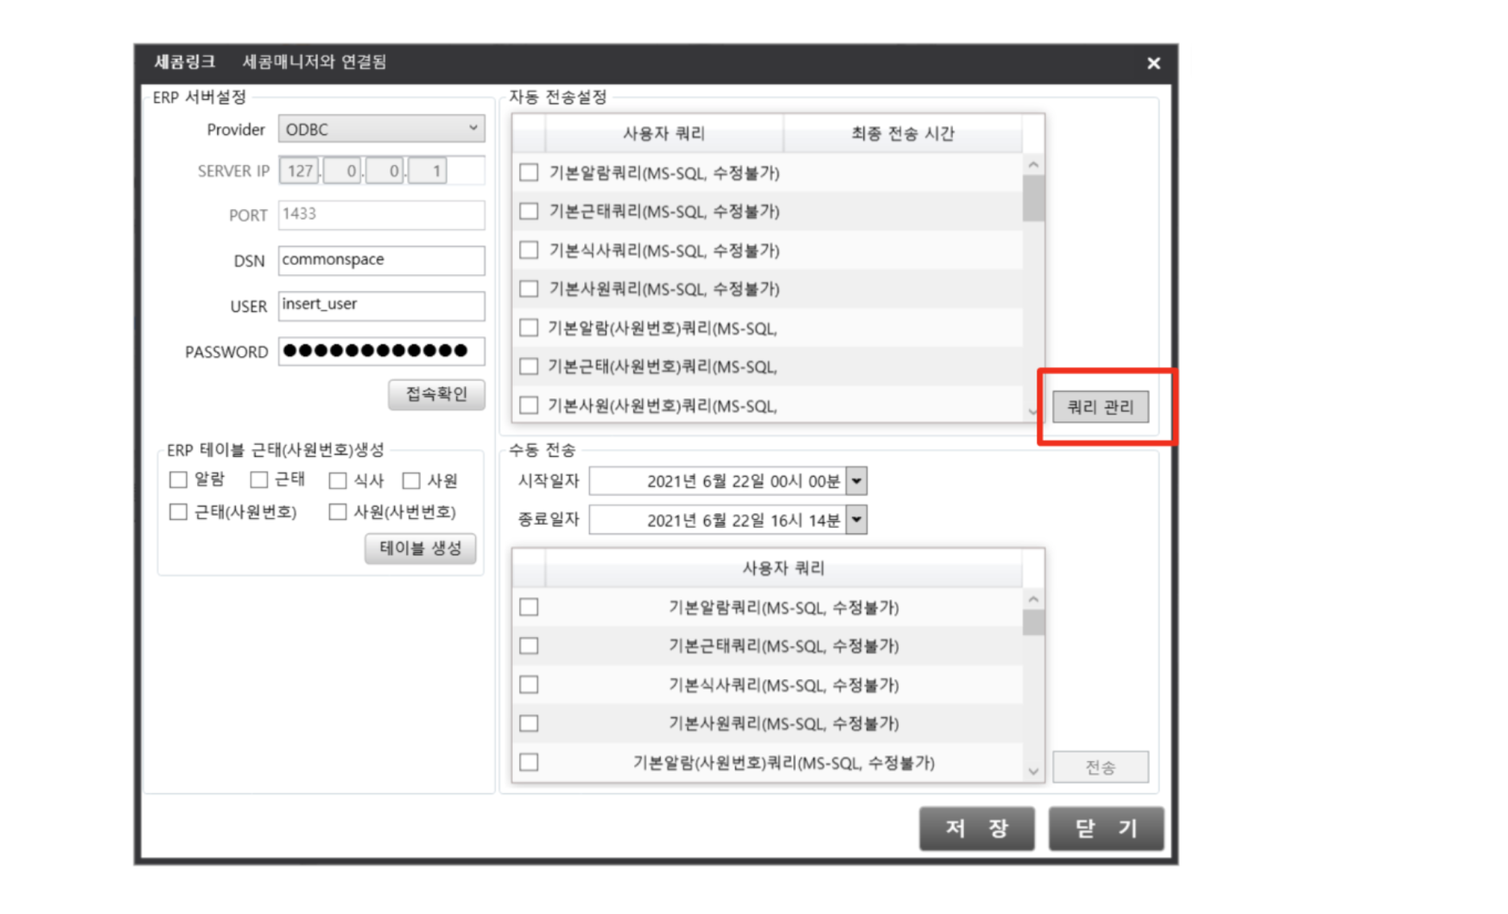The width and height of the screenshot is (1508, 914).
Task: Toggle the 사원 table checkbox
Action: point(411,480)
